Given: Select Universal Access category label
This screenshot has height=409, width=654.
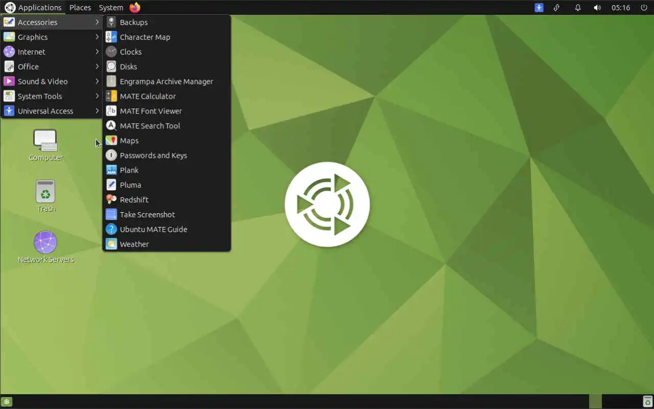Looking at the screenshot, I should pyautogui.click(x=45, y=111).
